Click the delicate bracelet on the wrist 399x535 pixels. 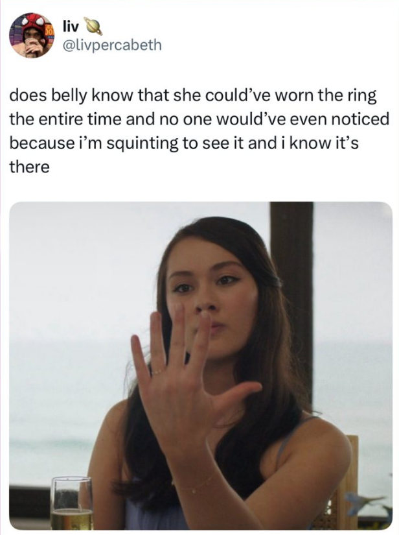point(196,484)
